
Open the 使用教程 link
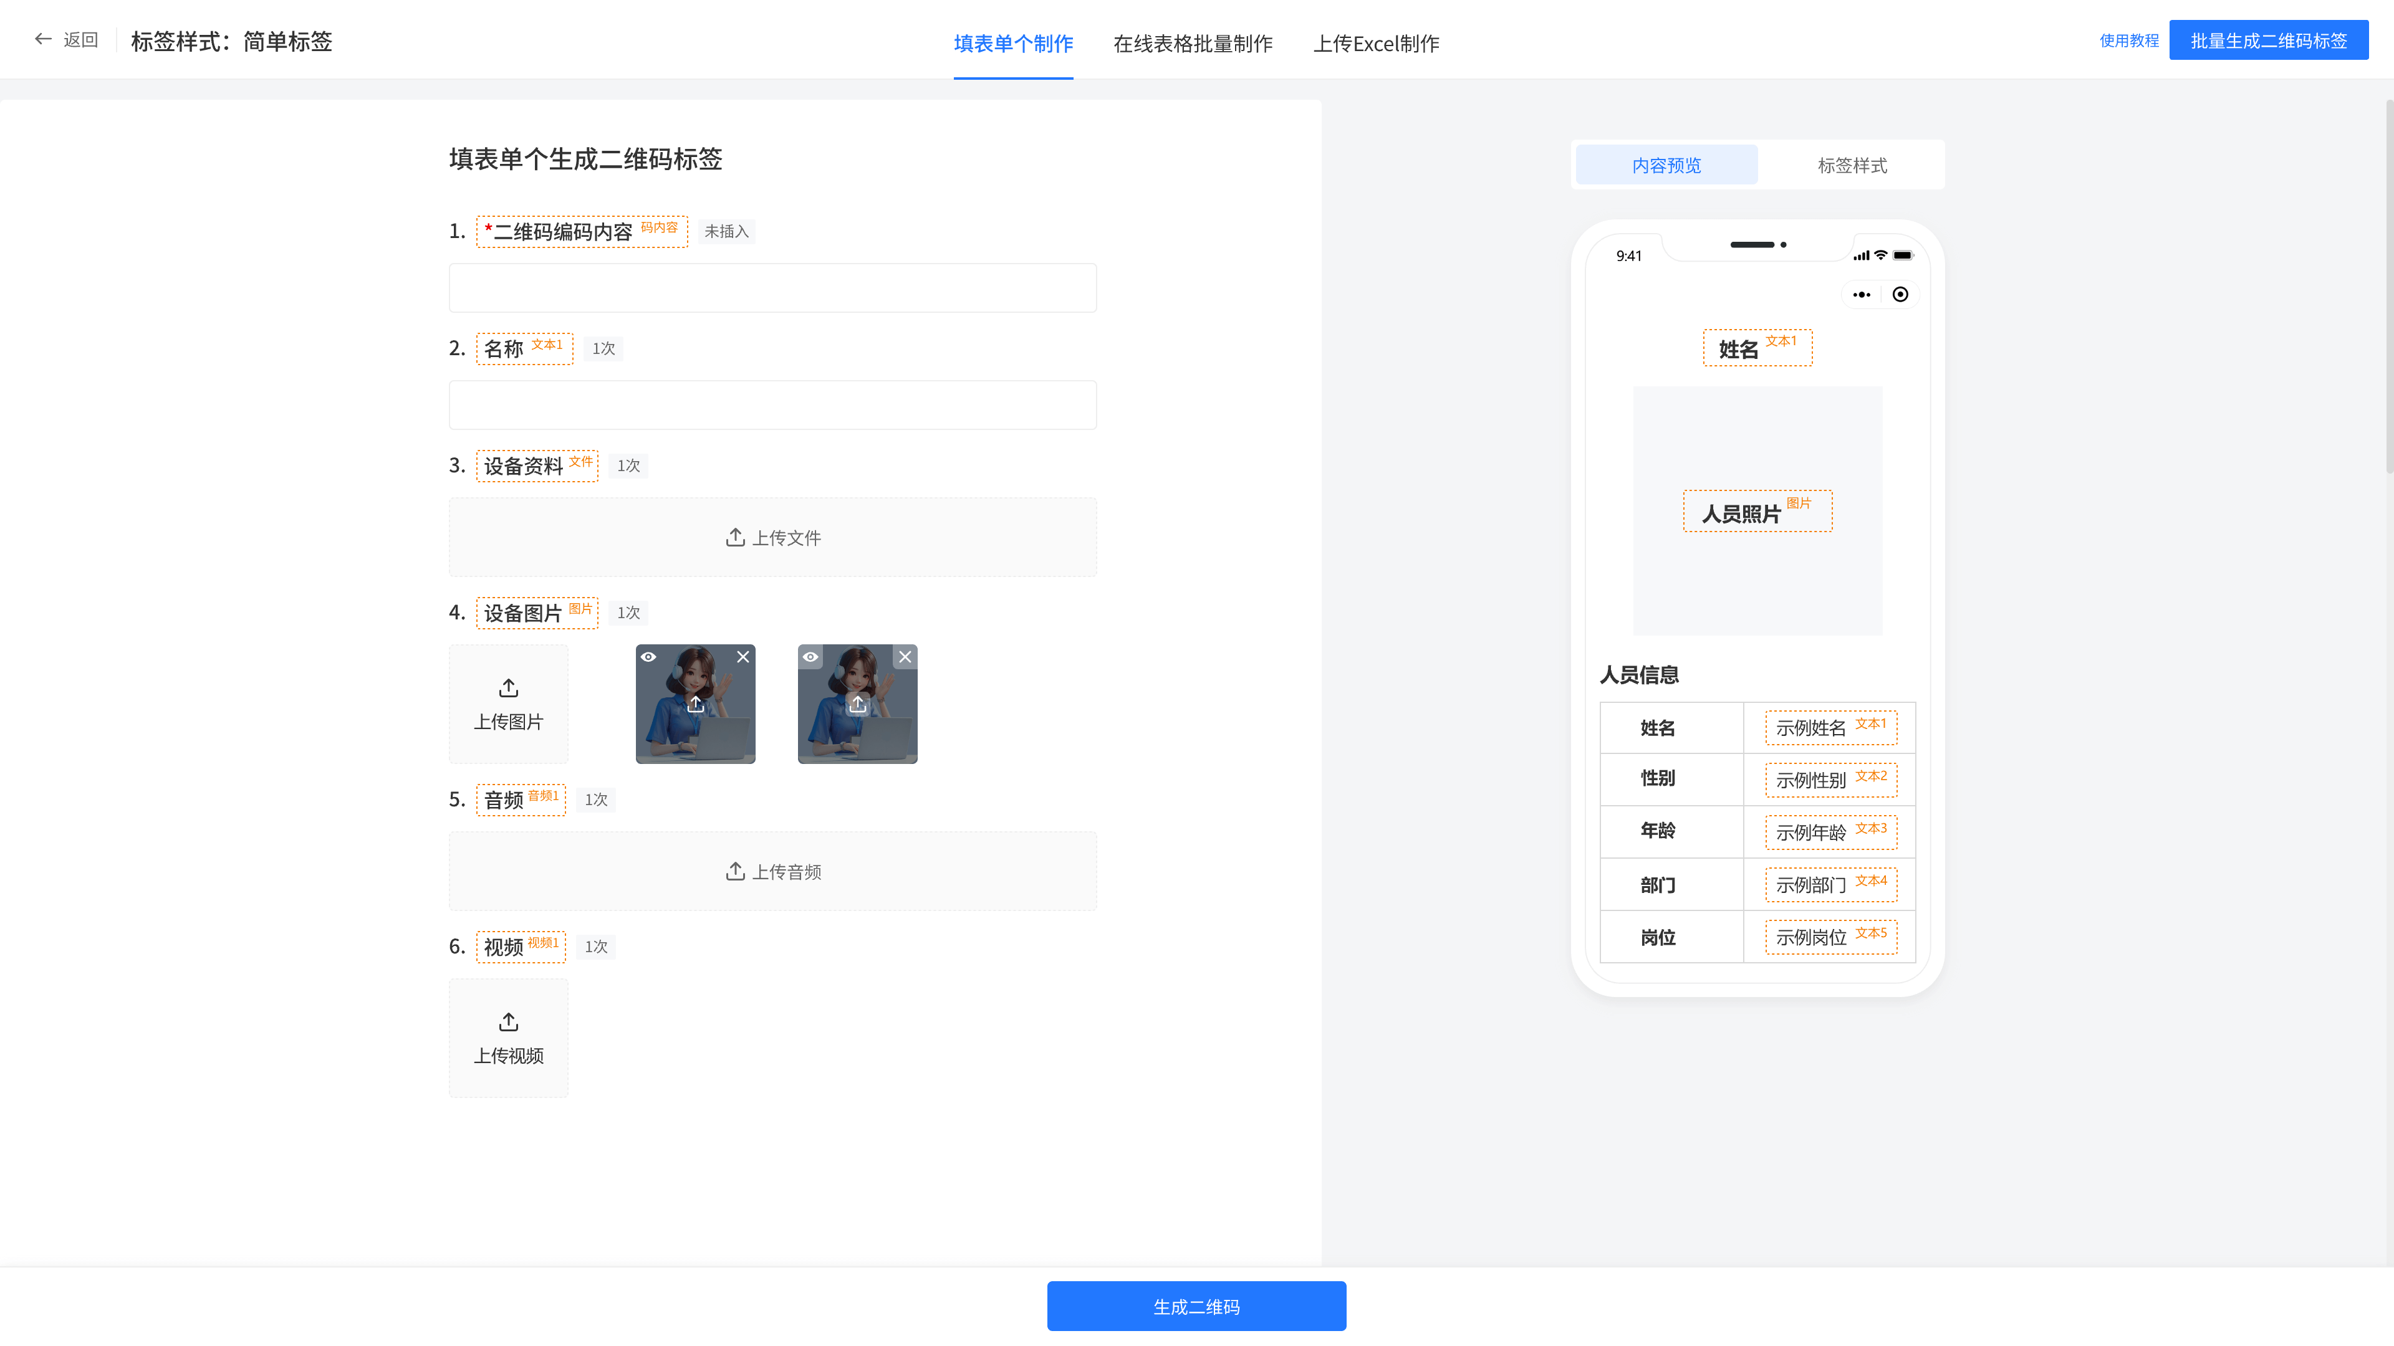click(x=2128, y=41)
